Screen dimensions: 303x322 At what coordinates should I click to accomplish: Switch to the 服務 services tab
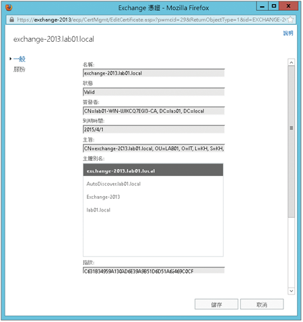[x=20, y=69]
